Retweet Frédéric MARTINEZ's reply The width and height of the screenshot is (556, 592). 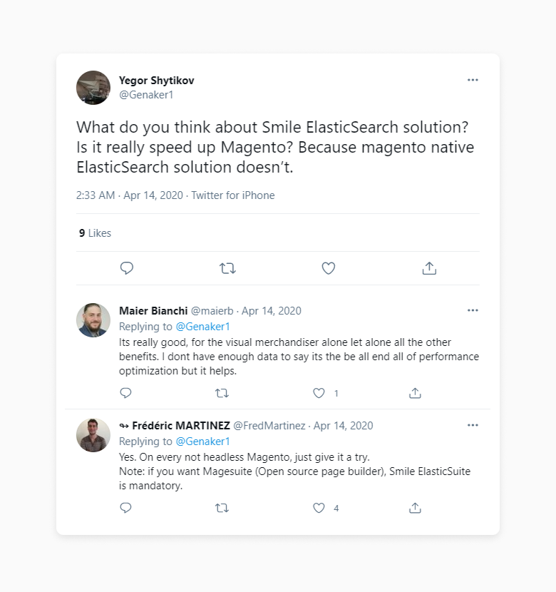click(x=222, y=509)
